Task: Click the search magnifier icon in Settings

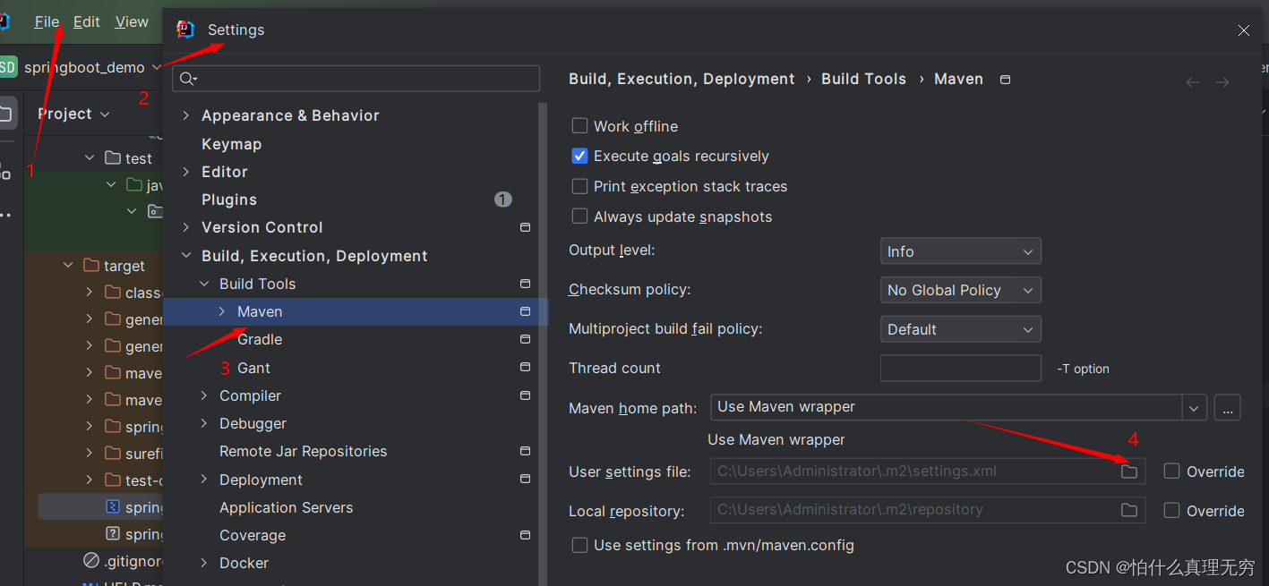Action: 186,79
